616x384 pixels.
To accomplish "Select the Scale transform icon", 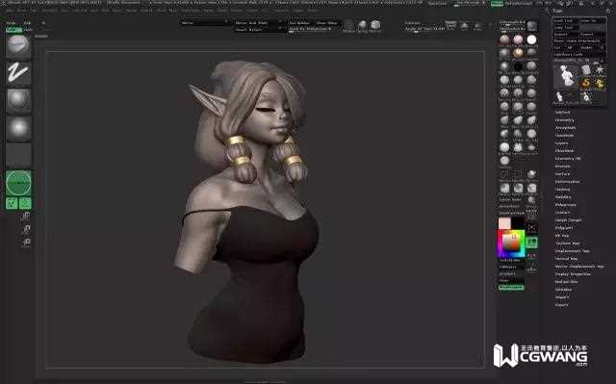I will [27, 229].
